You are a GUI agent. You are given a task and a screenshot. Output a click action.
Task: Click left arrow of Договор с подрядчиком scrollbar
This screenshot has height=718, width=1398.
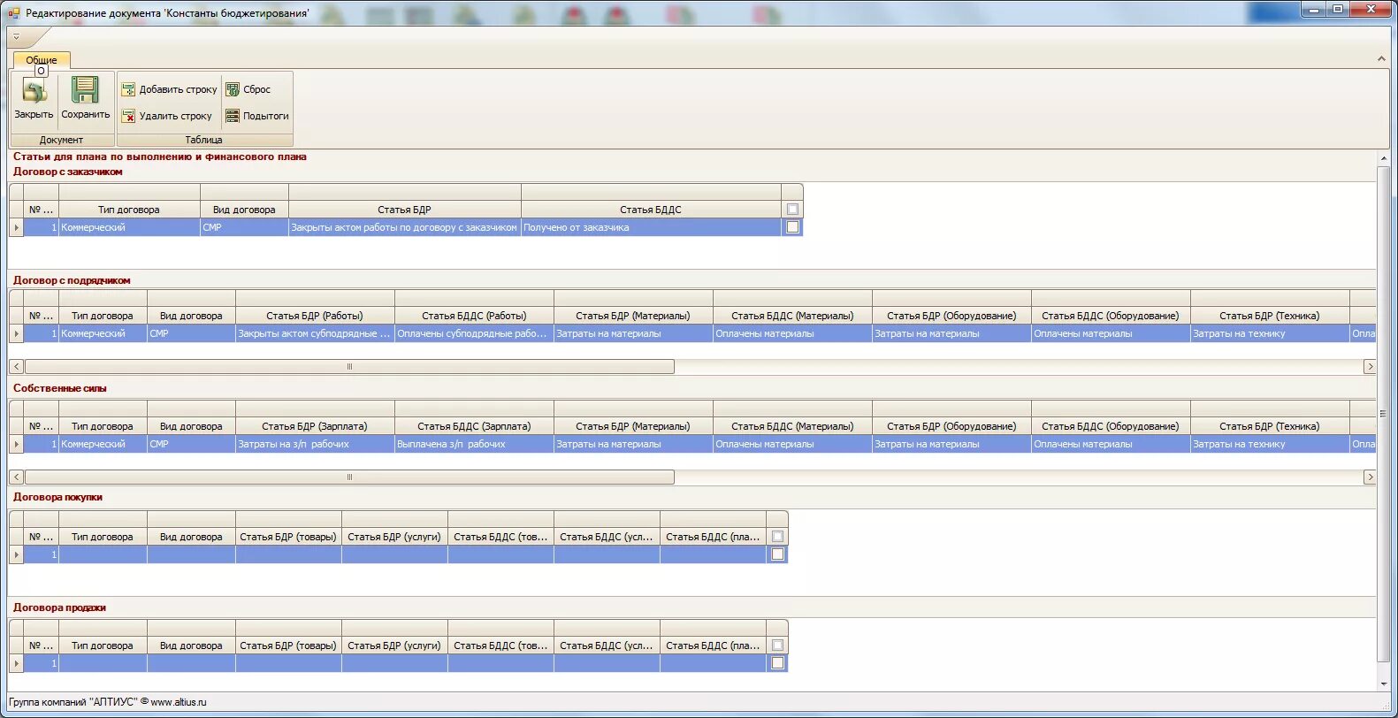(16, 366)
